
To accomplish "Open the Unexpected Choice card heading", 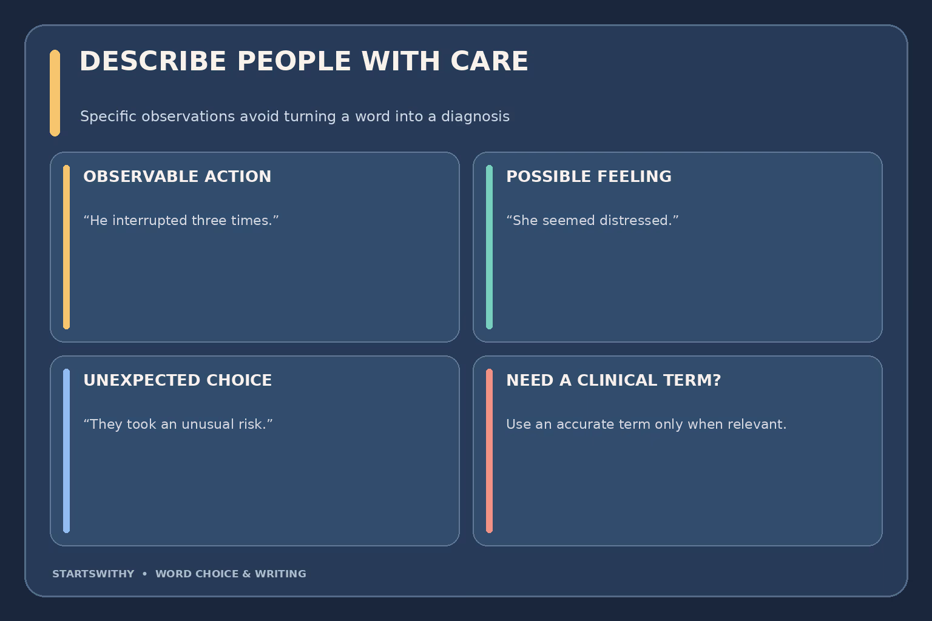I will (177, 380).
